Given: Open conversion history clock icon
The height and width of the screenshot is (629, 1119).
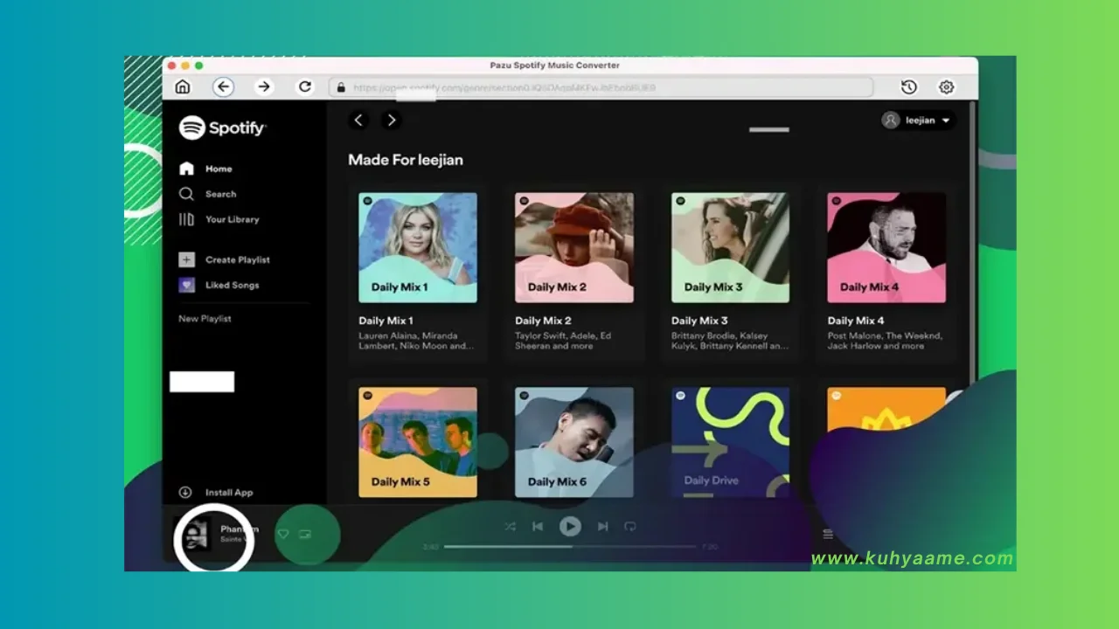Looking at the screenshot, I should [909, 86].
